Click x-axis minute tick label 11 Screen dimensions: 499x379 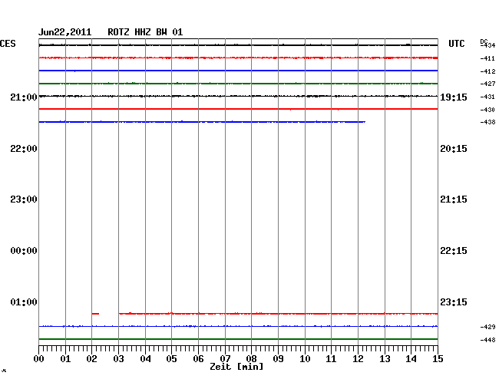(331, 359)
